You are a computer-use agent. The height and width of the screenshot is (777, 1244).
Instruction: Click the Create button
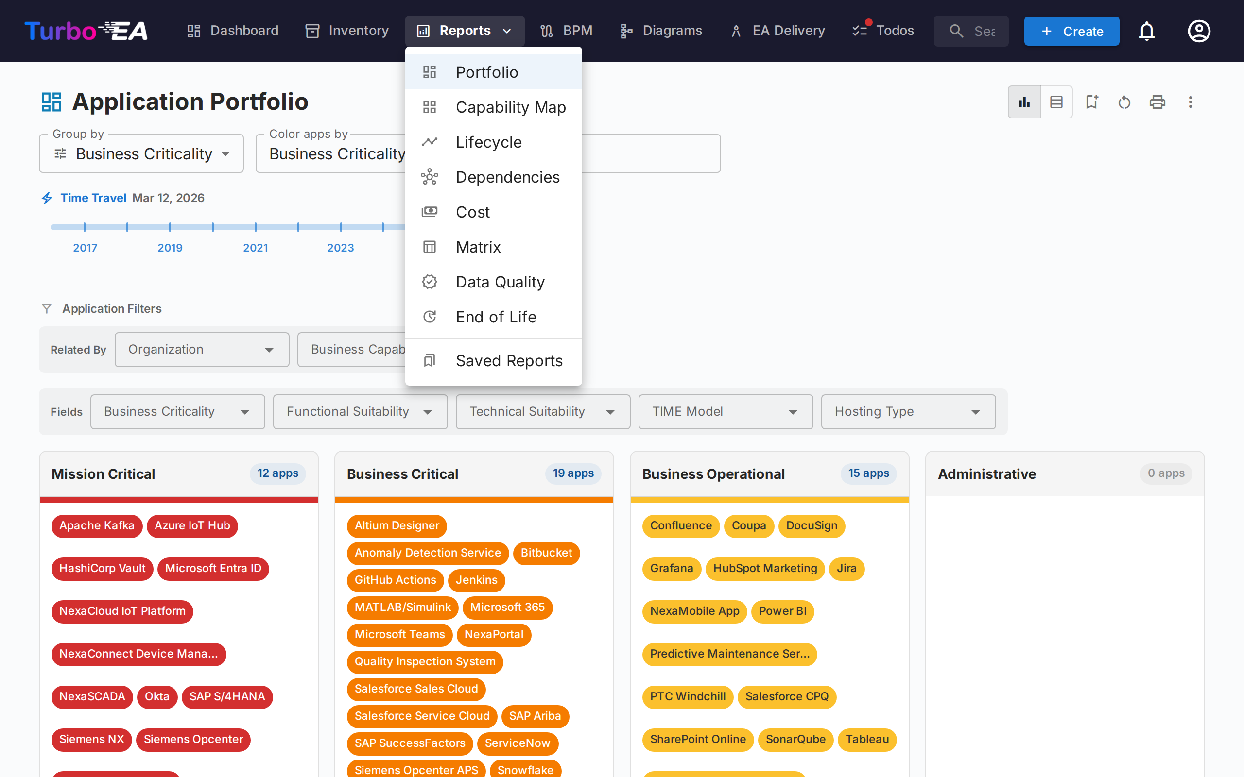1071,31
